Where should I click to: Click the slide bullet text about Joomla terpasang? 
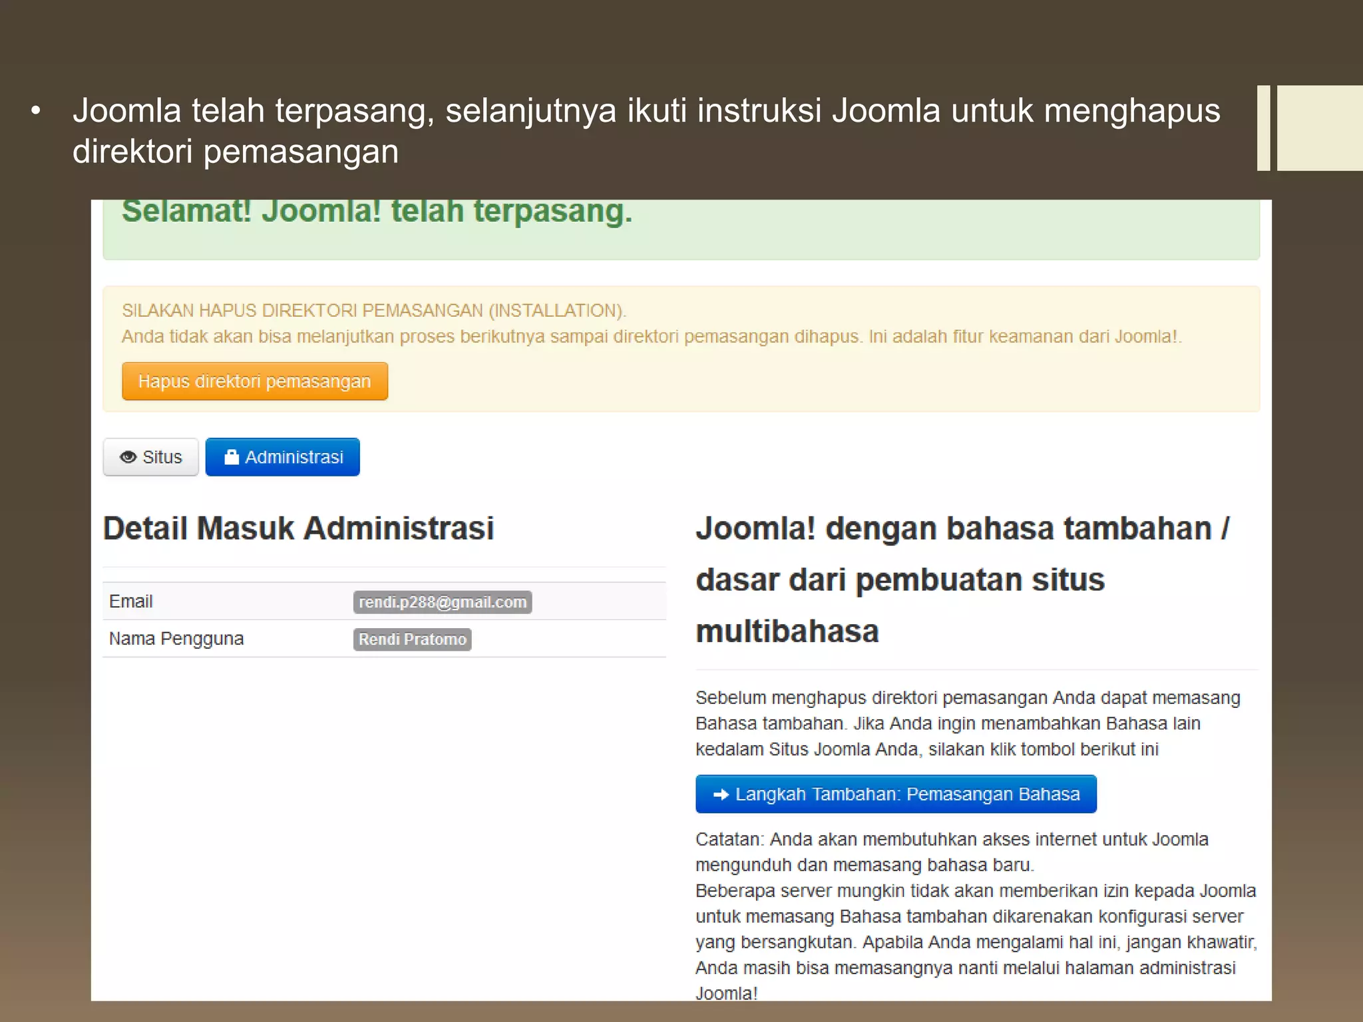(646, 130)
